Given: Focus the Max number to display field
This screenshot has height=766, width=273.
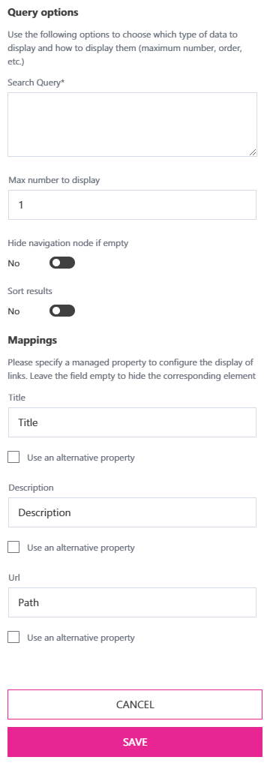Looking at the screenshot, I should 132,205.
